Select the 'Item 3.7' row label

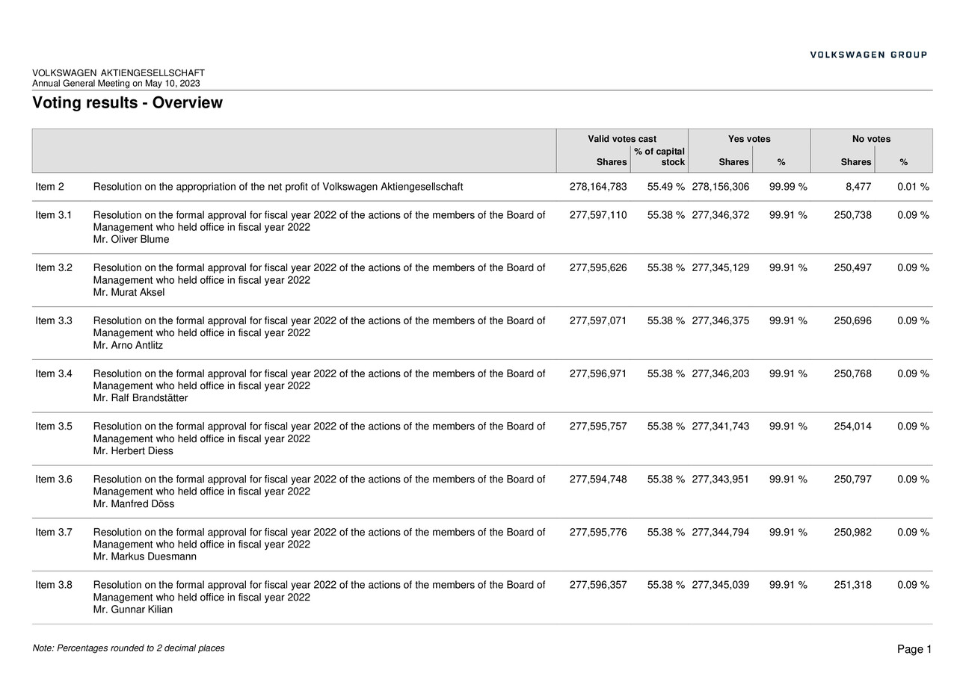pos(54,533)
